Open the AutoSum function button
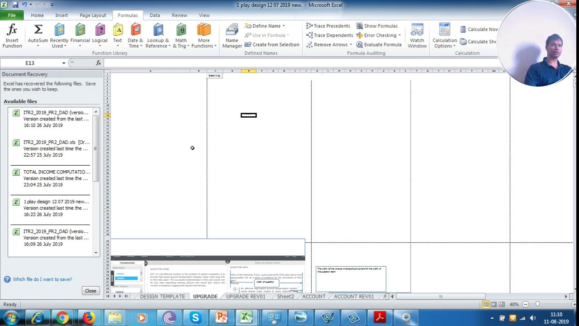Screen dimensions: 579x326 click(38, 36)
